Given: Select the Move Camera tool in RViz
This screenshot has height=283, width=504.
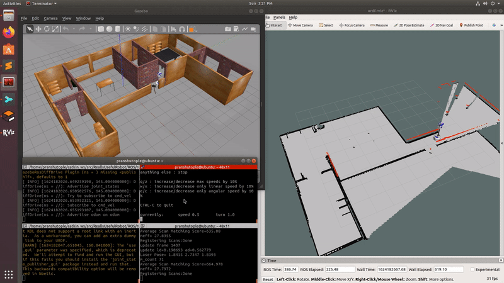Looking at the screenshot, I should (301, 25).
